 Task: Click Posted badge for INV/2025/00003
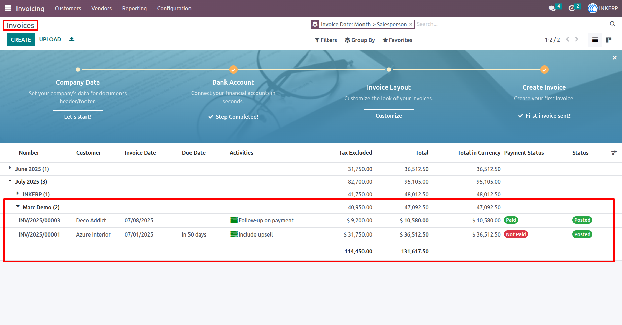click(582, 220)
